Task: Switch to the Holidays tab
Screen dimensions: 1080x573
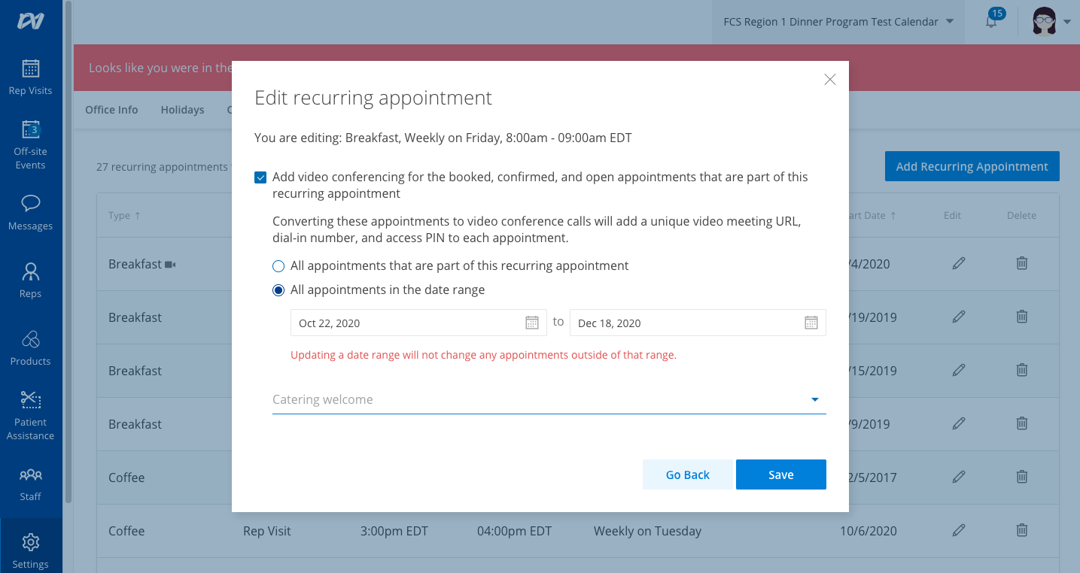Action: tap(182, 110)
